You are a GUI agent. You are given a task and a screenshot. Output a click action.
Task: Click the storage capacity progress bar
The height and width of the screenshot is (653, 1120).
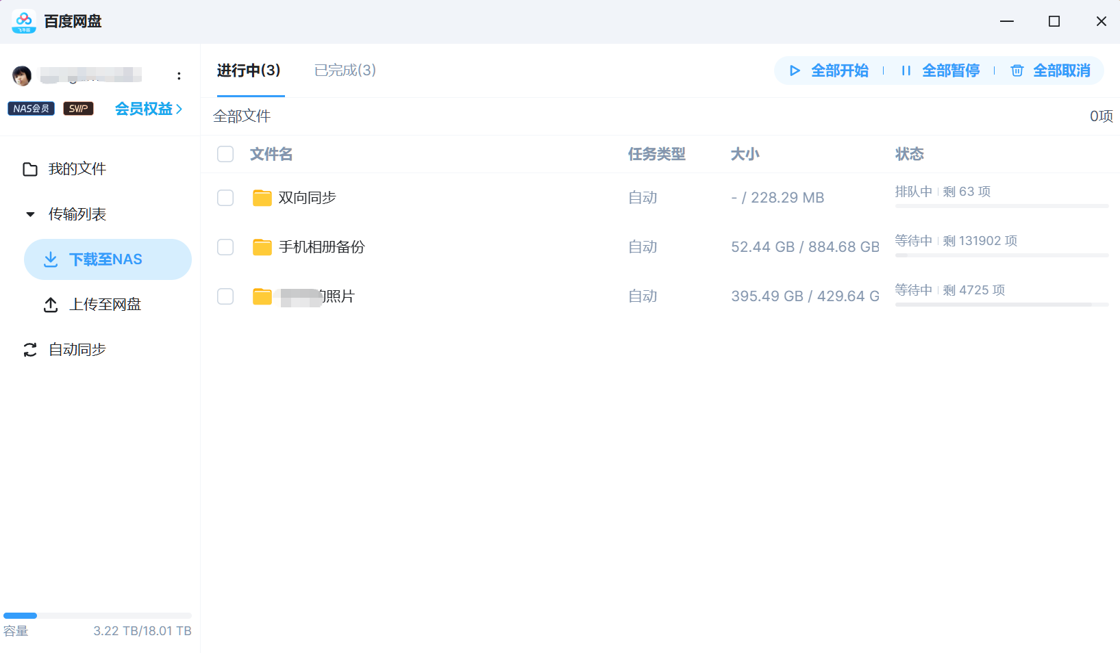[96, 615]
